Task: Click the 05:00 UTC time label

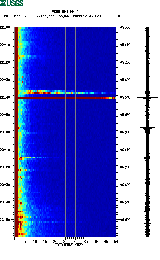Action: coord(125,27)
